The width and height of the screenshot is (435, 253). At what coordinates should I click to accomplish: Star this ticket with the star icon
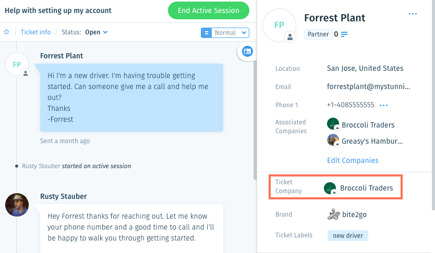(x=6, y=32)
